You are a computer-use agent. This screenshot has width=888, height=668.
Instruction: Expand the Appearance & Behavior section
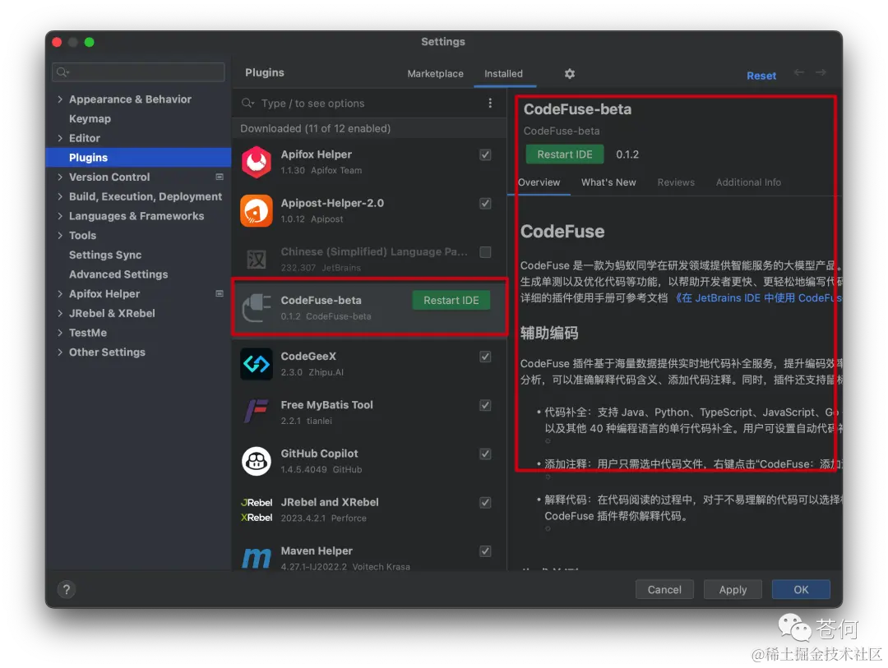[60, 99]
